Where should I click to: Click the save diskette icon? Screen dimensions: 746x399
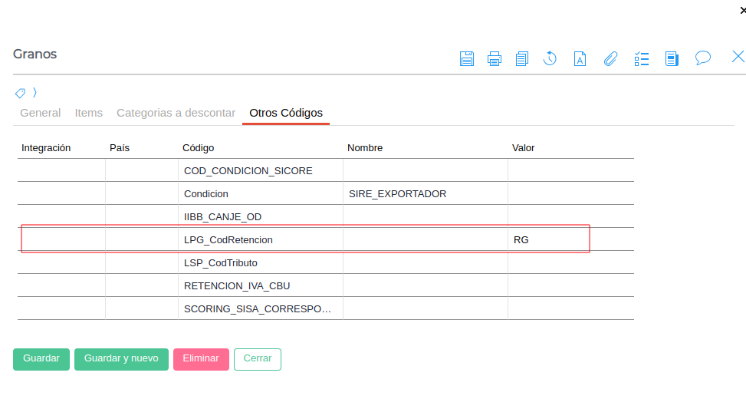pyautogui.click(x=466, y=58)
